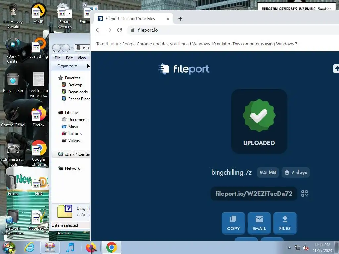339x254 pixels.
Task: Open the Edit menu in Explorer
Action: point(69,58)
